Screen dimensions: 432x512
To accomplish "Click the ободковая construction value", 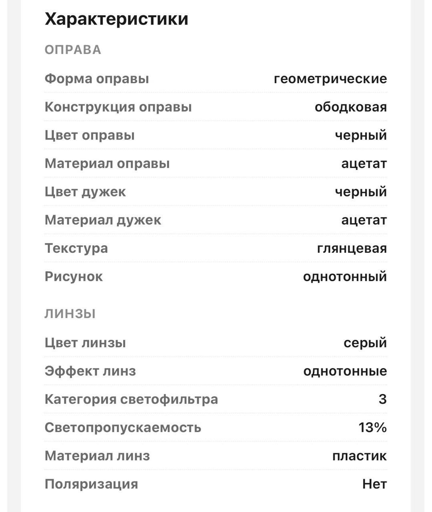I will tap(351, 107).
